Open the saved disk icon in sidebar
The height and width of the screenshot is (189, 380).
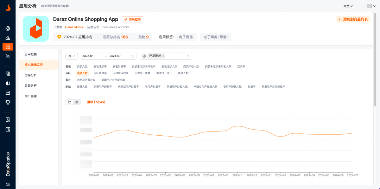tap(8, 129)
